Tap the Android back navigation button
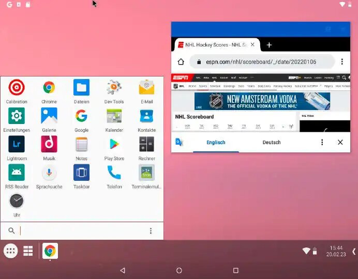 (x=123, y=270)
